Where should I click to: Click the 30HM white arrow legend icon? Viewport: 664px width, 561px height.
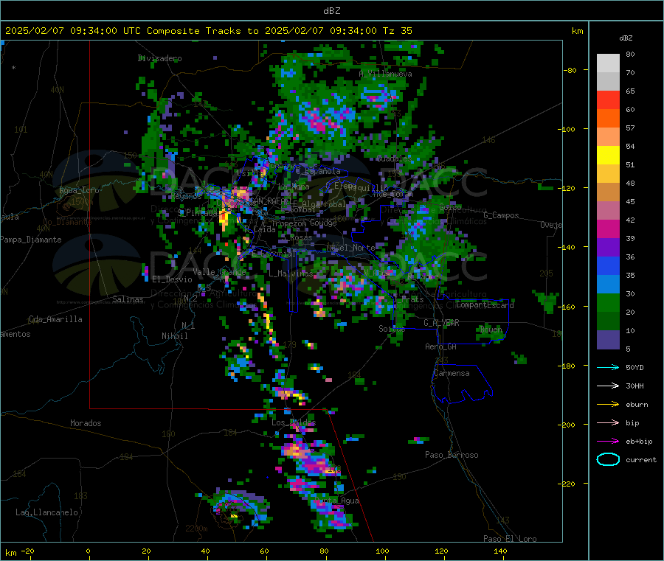click(608, 386)
